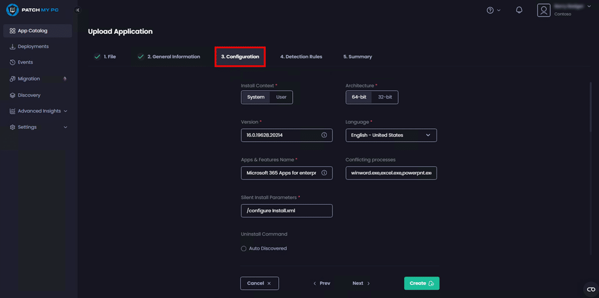The image size is (599, 298).
Task: Collapse the sidebar with the chevron icon
Action: tap(78, 10)
